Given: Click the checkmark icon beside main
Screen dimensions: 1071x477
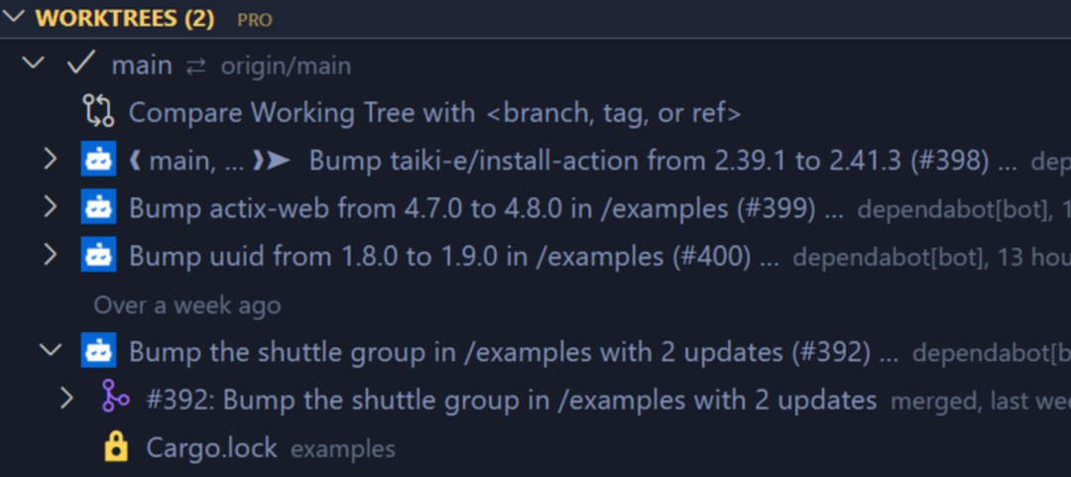Looking at the screenshot, I should coord(81,64).
